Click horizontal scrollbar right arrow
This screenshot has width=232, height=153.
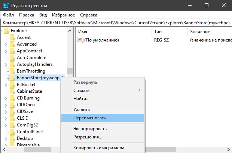(228, 150)
